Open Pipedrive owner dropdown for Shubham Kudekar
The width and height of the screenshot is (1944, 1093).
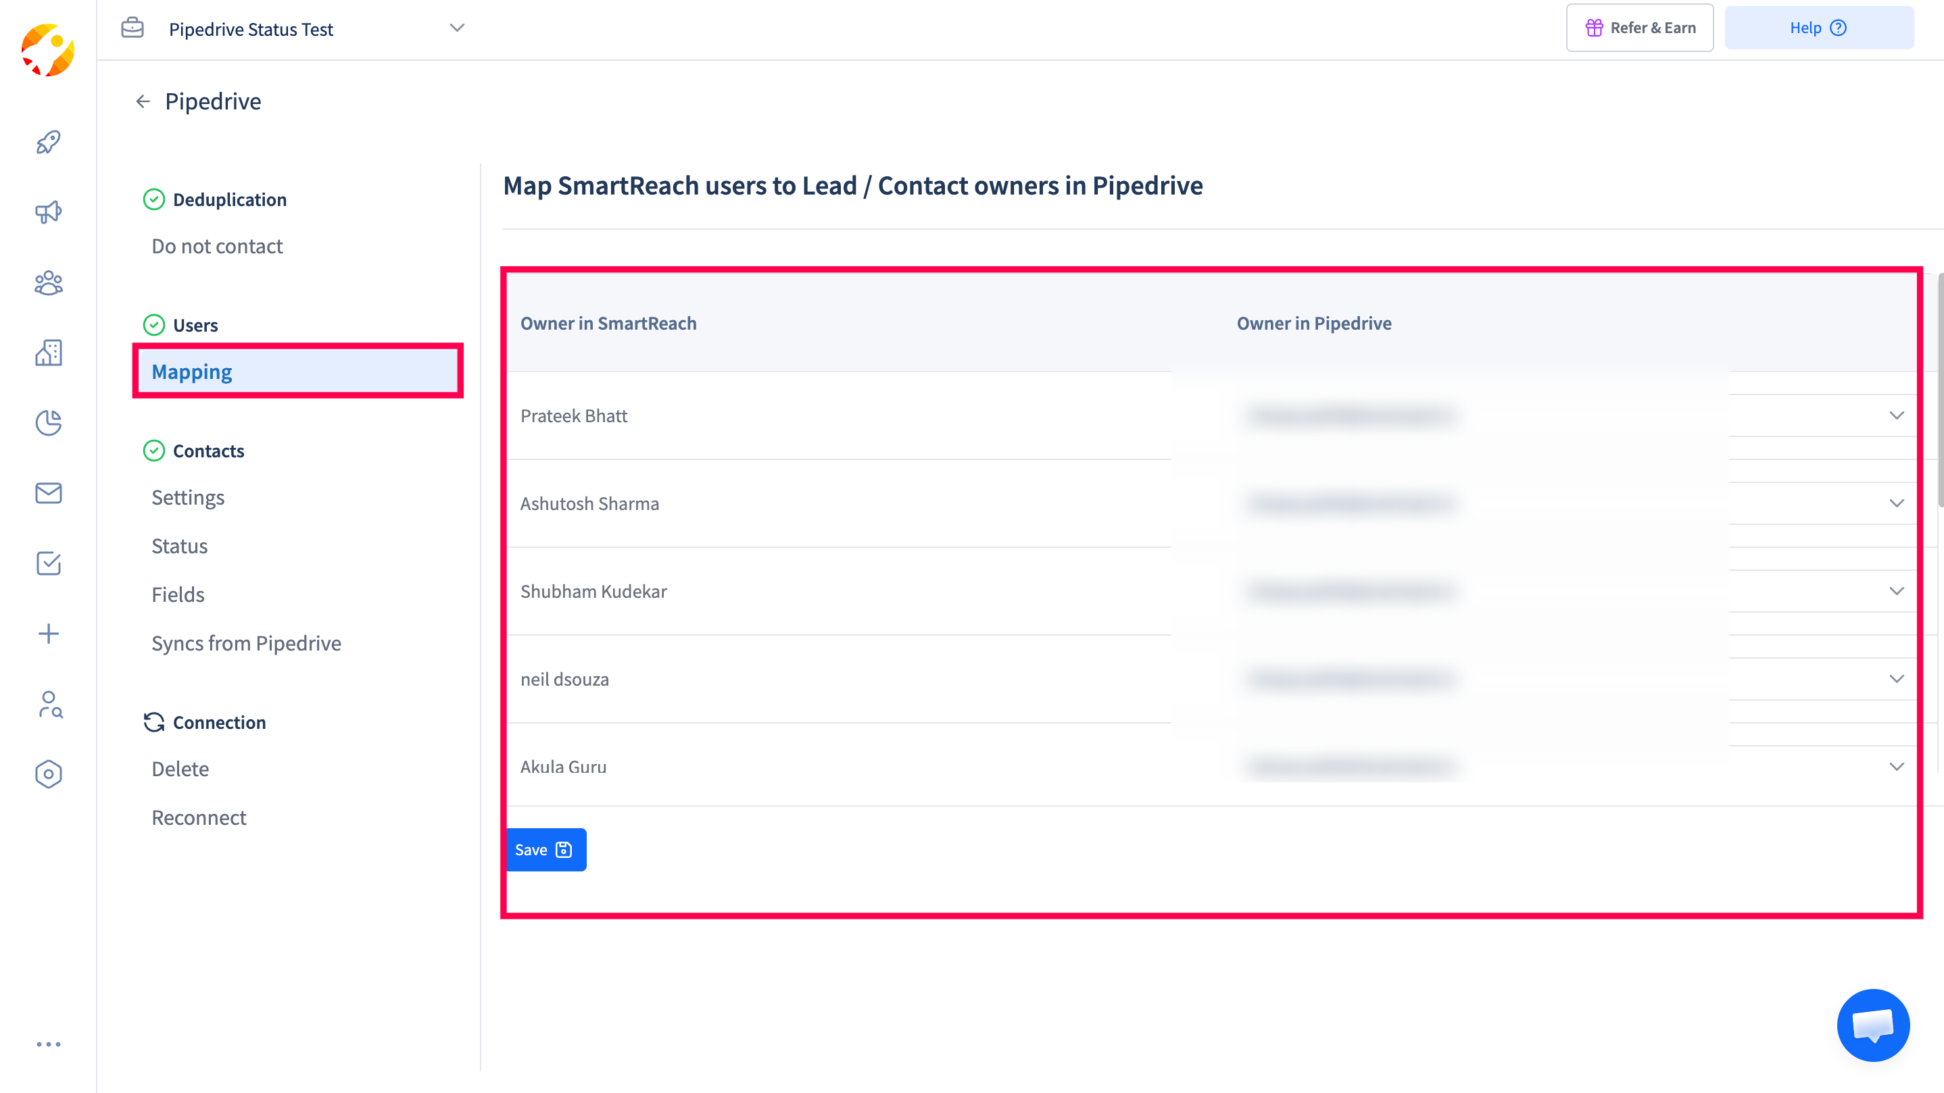coord(1896,590)
